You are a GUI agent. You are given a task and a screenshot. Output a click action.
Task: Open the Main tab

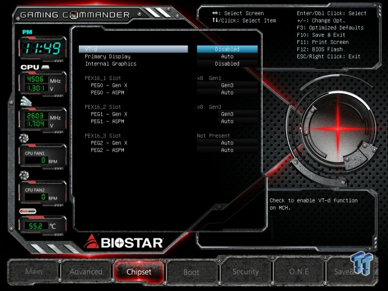(34, 272)
